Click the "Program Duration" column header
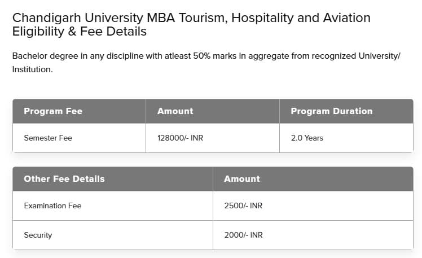 (x=331, y=111)
